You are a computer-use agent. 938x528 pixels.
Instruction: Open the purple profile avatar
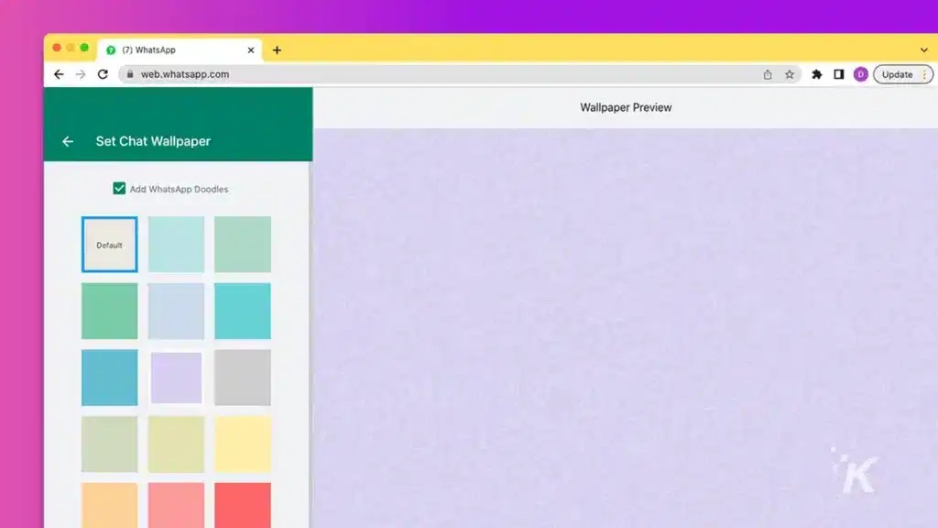(x=861, y=74)
